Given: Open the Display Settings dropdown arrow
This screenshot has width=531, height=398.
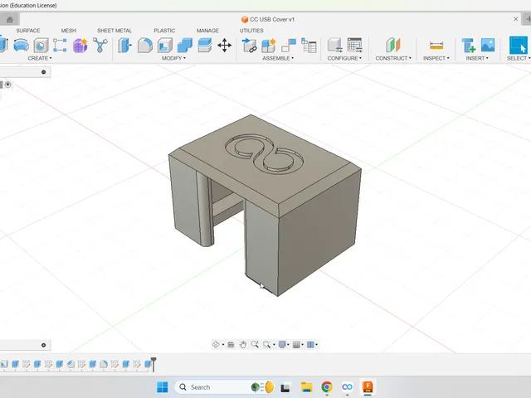Looking at the screenshot, I should pos(288,345).
